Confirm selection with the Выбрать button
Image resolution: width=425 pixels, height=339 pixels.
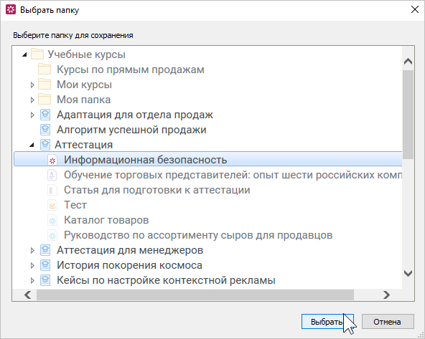[327, 321]
